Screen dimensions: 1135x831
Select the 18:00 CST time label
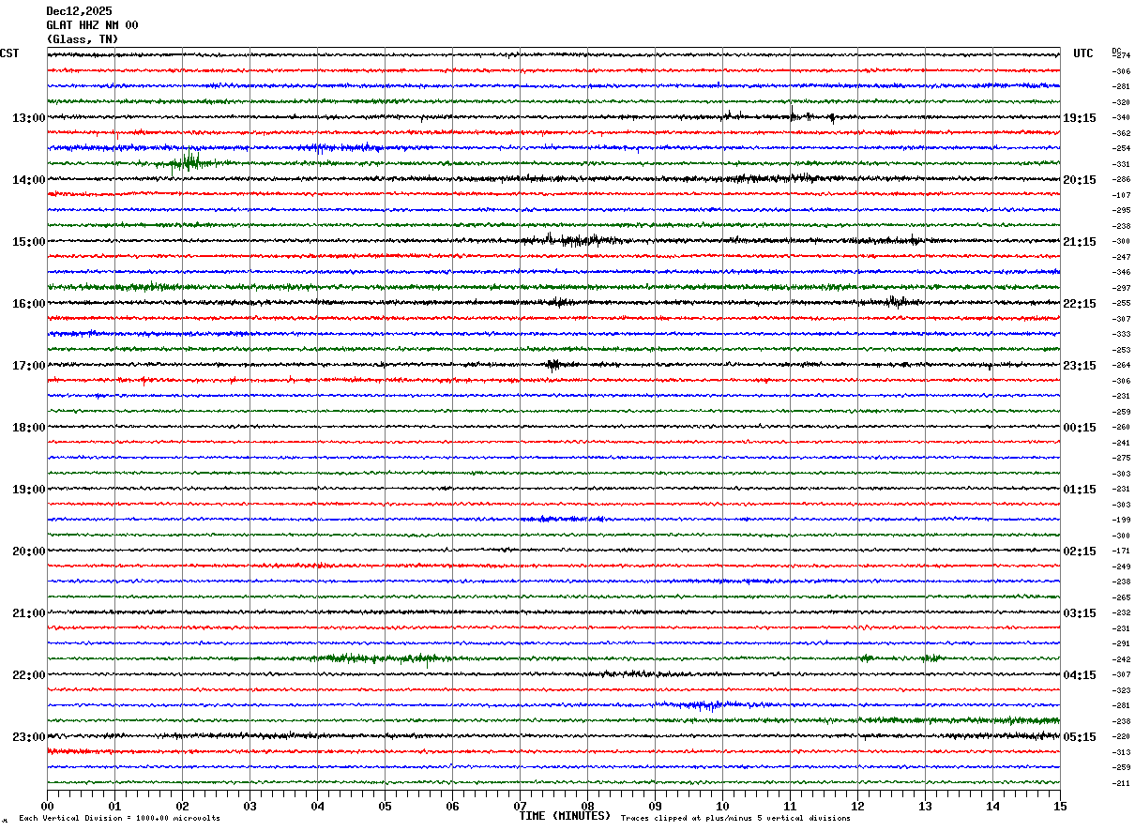tap(28, 428)
